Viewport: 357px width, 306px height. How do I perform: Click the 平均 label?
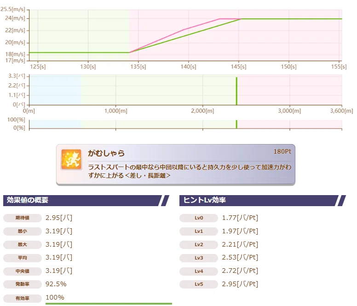(x=22, y=258)
